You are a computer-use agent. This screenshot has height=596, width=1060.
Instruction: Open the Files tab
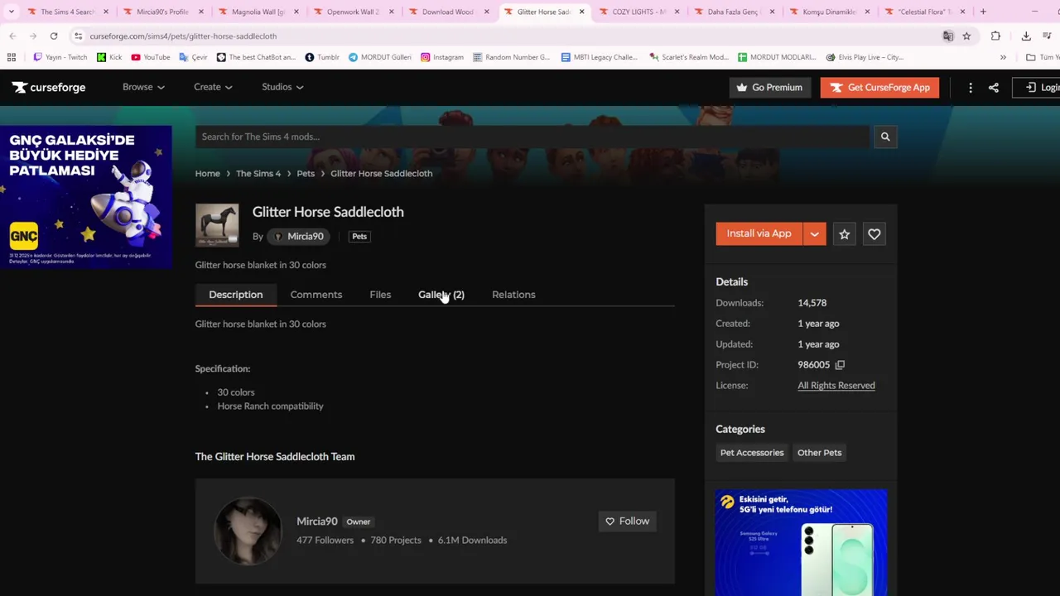tap(380, 295)
